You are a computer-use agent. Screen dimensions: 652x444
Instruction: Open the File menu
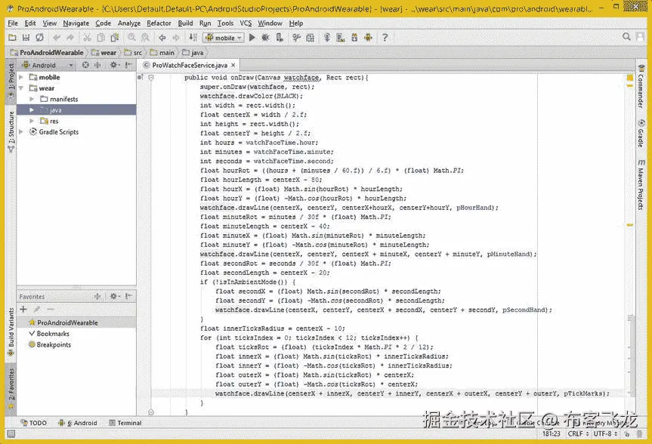(x=13, y=23)
